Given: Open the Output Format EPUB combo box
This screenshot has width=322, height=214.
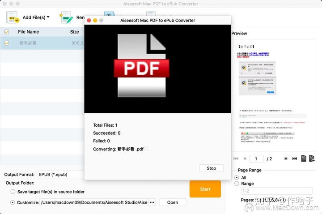Looking at the screenshot, I should [x=61, y=174].
